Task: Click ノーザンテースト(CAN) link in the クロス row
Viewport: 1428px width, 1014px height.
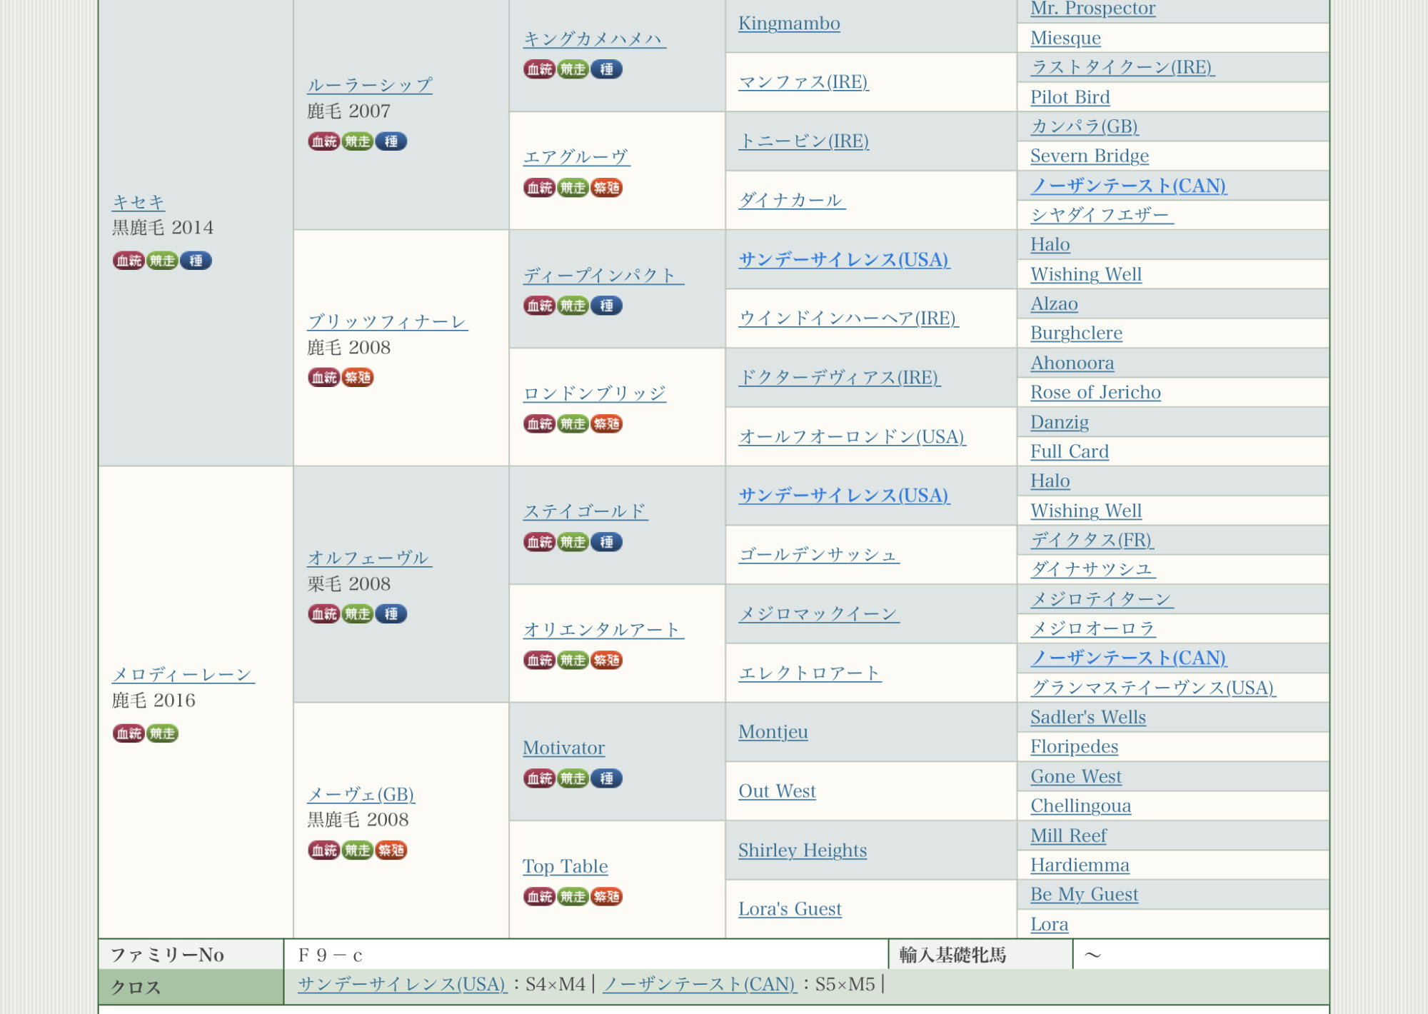Action: [699, 984]
